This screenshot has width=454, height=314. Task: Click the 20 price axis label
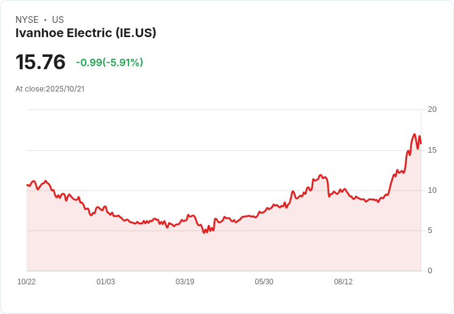pyautogui.click(x=432, y=109)
